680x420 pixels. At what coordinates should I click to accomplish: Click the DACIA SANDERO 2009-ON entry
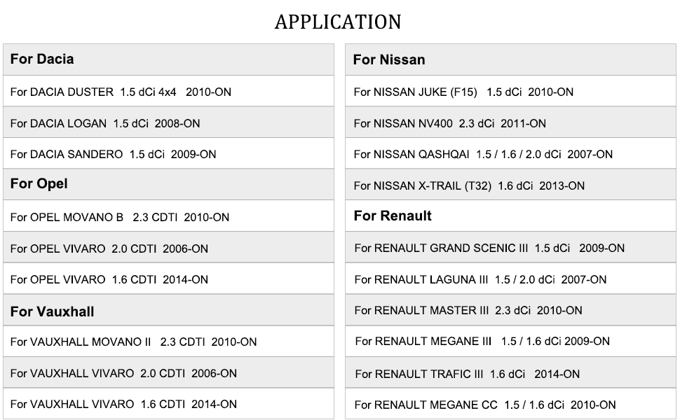coord(113,154)
